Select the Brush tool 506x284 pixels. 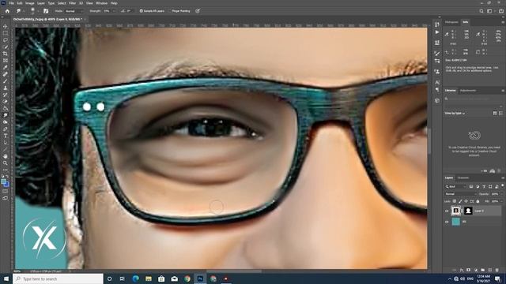pyautogui.click(x=6, y=81)
